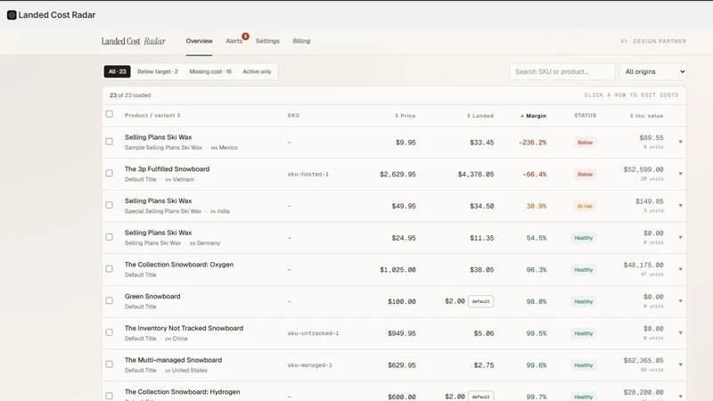Viewport: 713px width, 401px height.
Task: Click the Landed Cost Radar logo link
Action: point(134,41)
